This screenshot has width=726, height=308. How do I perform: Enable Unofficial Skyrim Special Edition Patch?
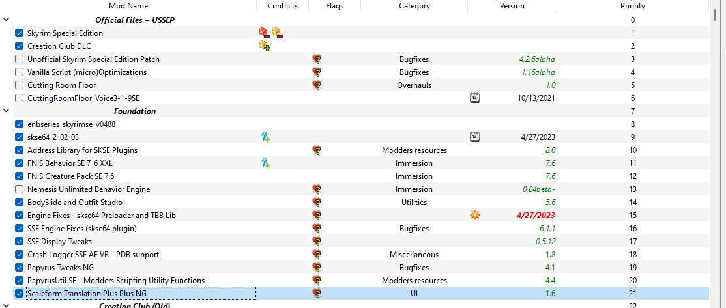pyautogui.click(x=19, y=59)
